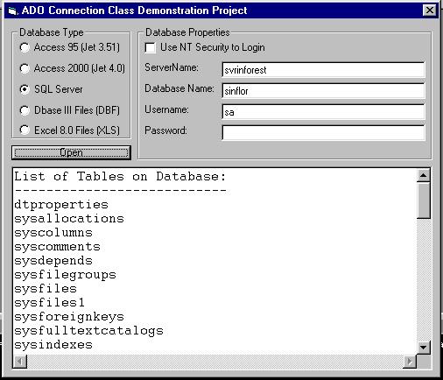
Task: Click the vertical scrollbar down arrow
Action: coord(423,348)
